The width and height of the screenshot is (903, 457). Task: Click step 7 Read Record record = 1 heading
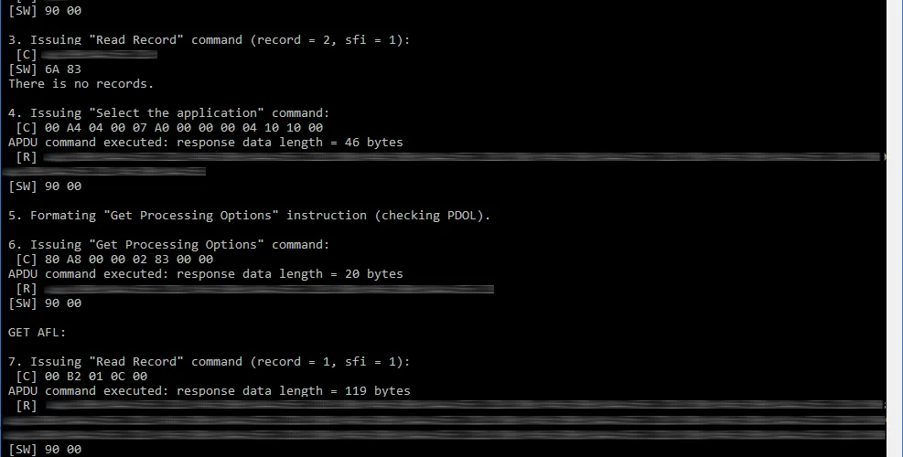[x=209, y=361]
